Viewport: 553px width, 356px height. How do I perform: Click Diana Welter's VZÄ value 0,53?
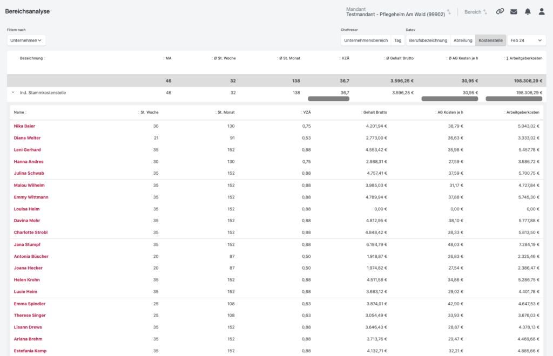coord(307,138)
